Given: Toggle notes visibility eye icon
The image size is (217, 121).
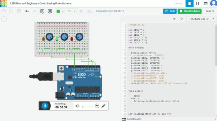Looking at the screenshot, I should point(50,11).
